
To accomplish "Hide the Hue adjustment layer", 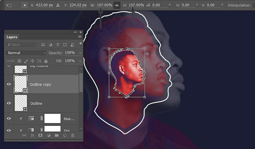I will pos(9,118).
